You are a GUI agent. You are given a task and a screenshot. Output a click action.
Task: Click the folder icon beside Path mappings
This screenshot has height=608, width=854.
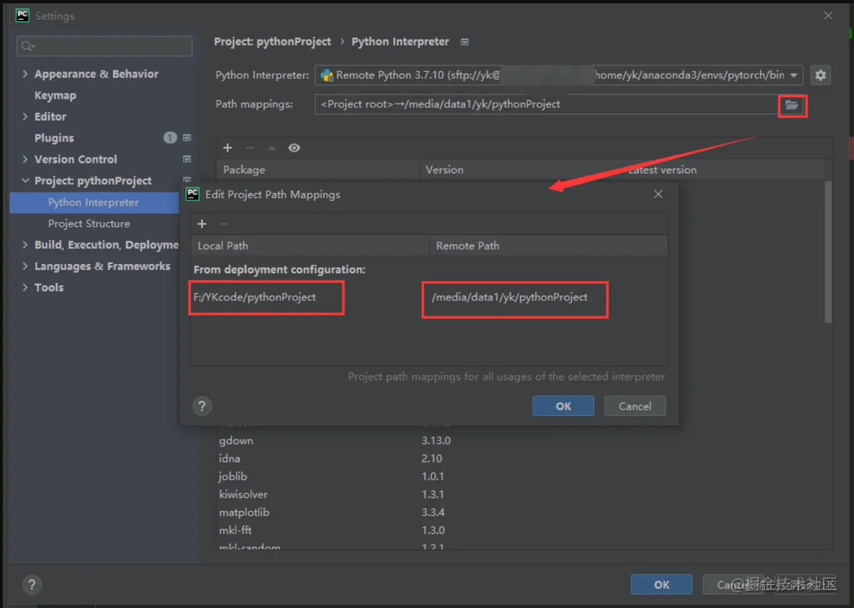[792, 105]
